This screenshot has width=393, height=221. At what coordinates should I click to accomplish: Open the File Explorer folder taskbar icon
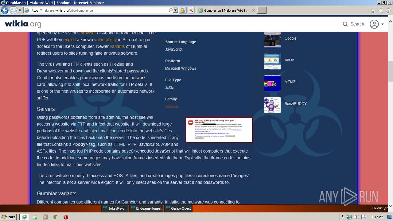(35, 217)
